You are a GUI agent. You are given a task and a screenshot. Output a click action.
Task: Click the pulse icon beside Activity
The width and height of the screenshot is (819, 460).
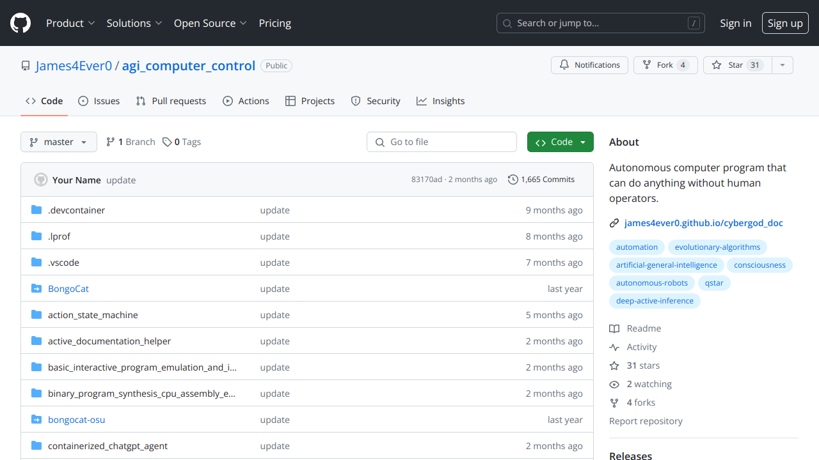pyautogui.click(x=614, y=347)
